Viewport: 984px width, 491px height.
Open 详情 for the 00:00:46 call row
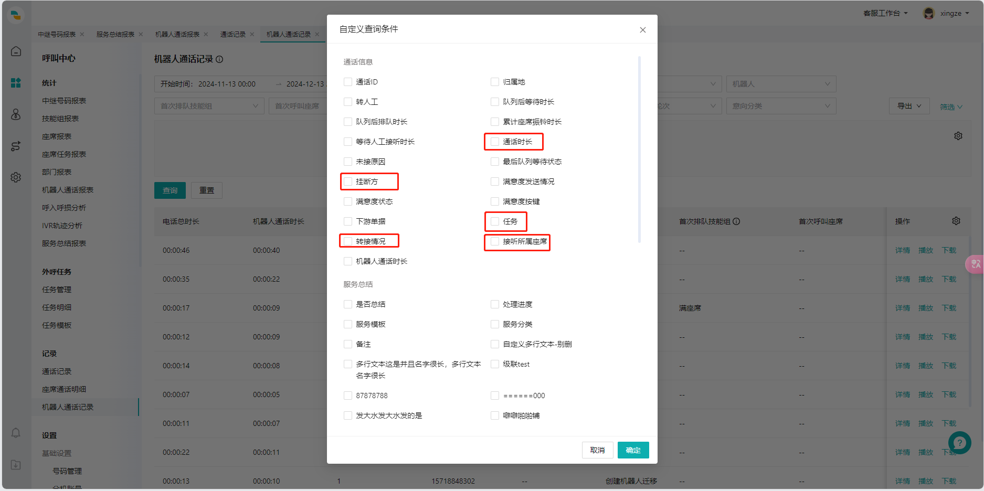[x=903, y=250]
